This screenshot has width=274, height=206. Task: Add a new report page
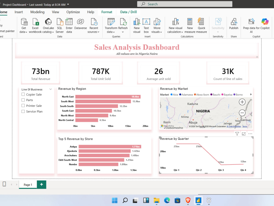click(41, 185)
